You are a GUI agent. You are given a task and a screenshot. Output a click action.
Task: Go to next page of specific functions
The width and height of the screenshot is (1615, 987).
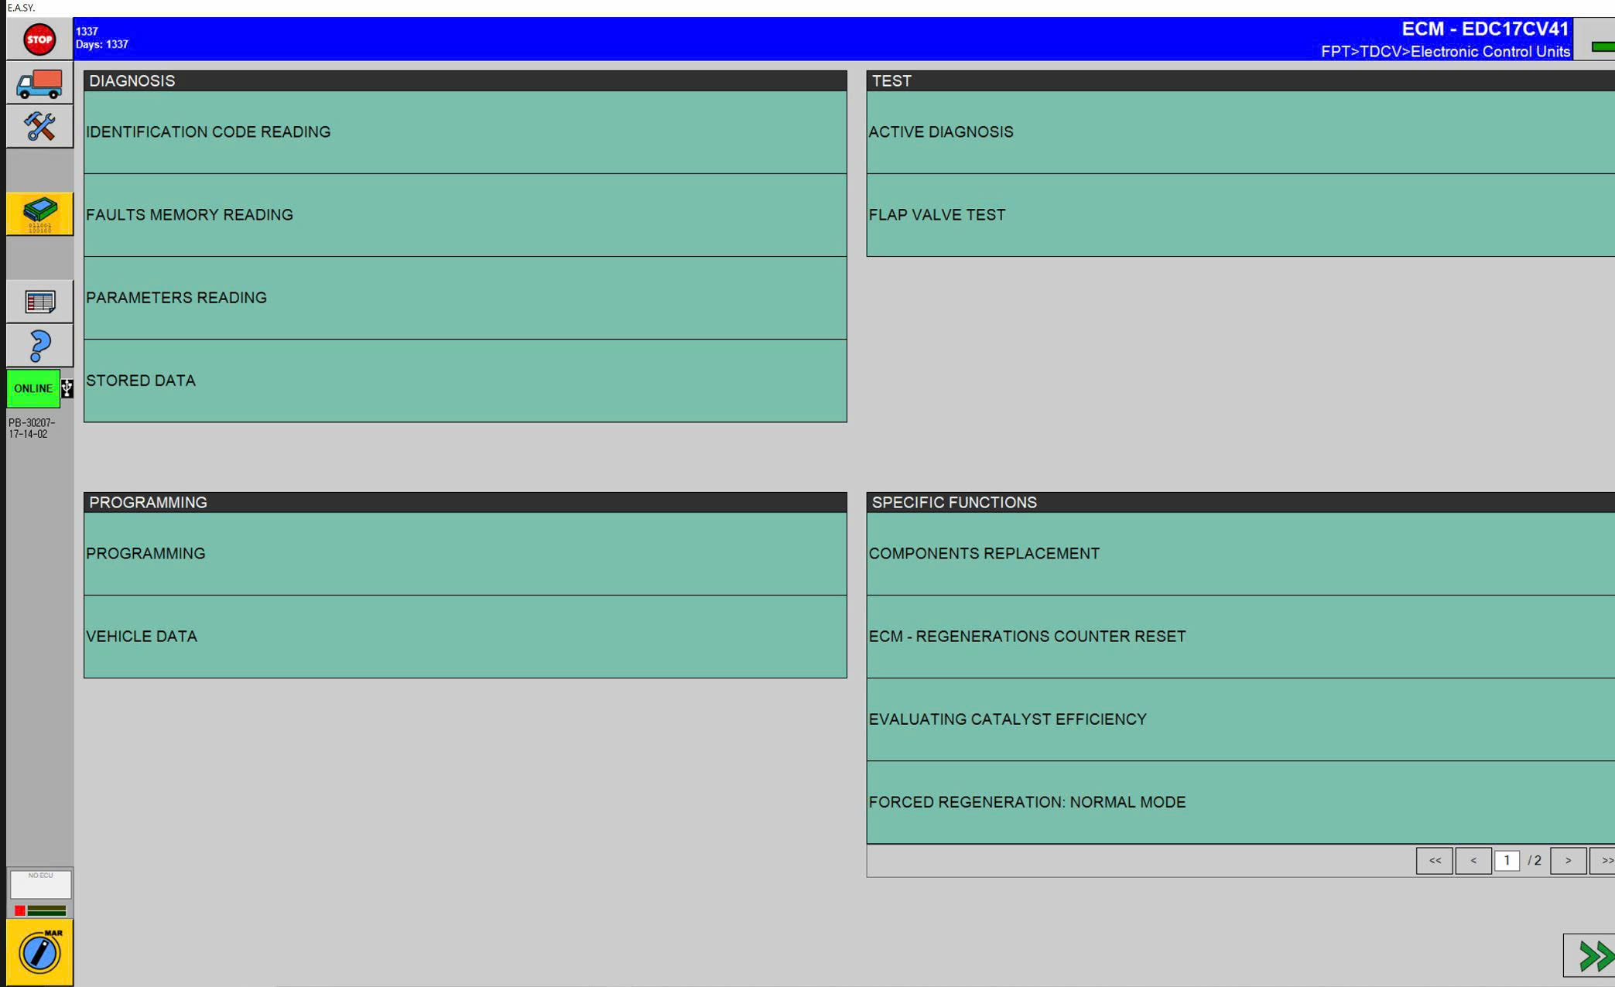click(1568, 860)
